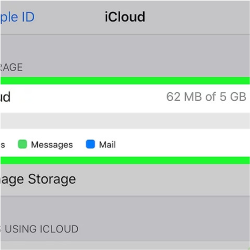Click the 62 MB of 5 GB text
The height and width of the screenshot is (250, 250).
coord(206,97)
